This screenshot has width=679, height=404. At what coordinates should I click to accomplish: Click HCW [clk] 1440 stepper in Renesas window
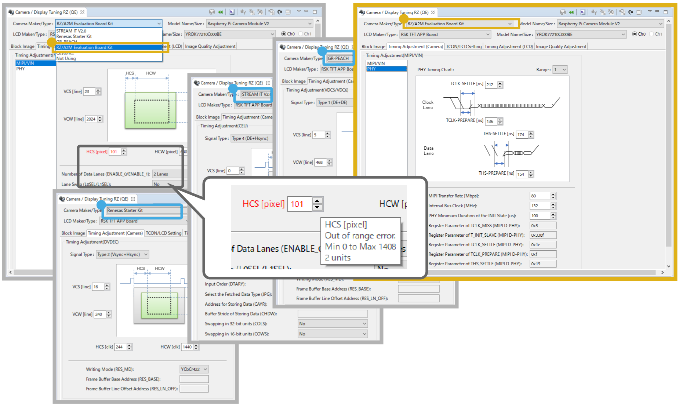196,347
